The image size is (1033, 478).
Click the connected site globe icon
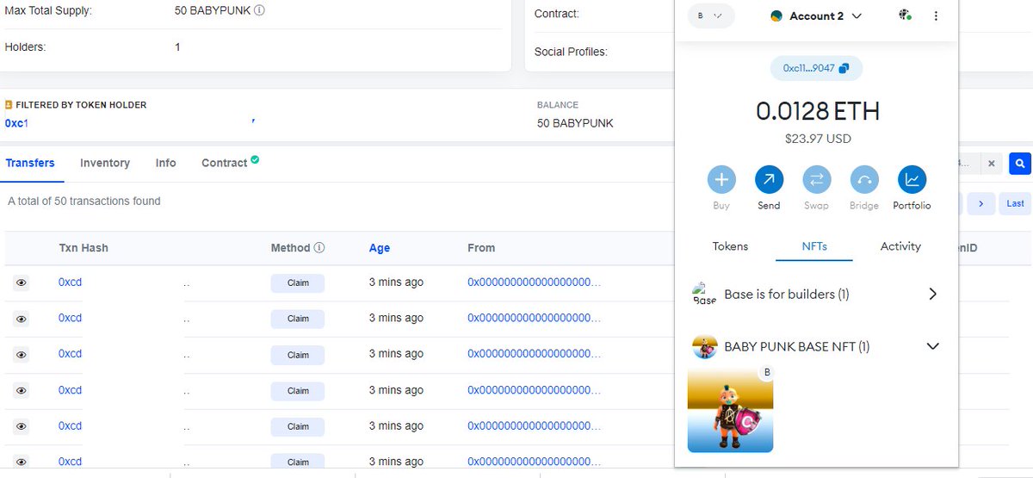(x=905, y=16)
